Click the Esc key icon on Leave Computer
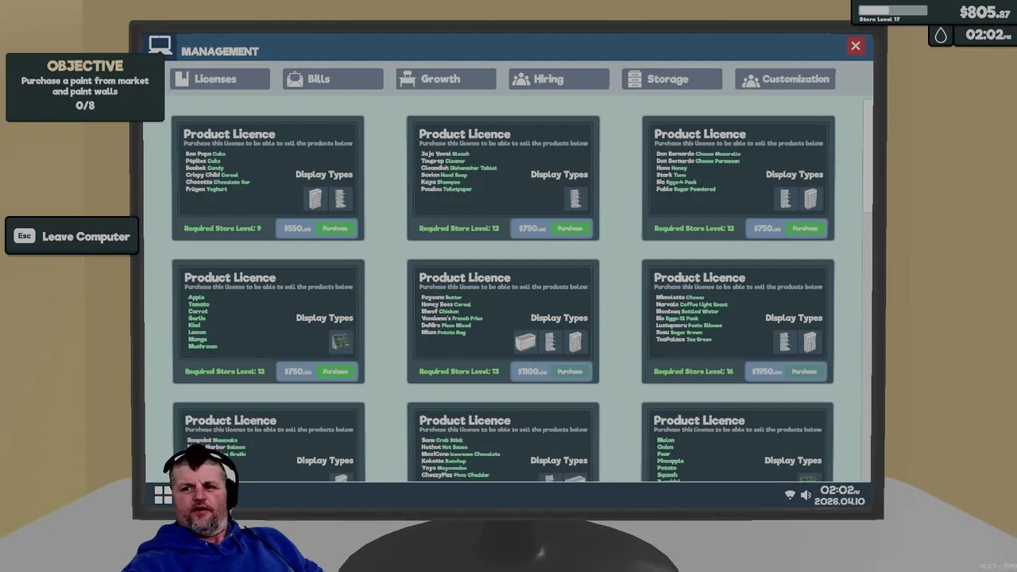 tap(25, 236)
